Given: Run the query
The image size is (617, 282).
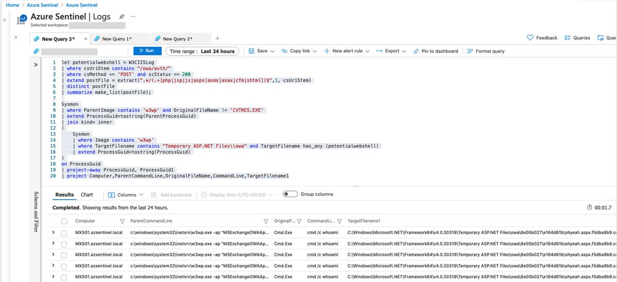Looking at the screenshot, I should click(148, 51).
